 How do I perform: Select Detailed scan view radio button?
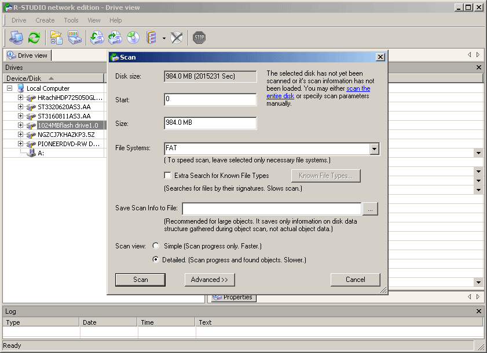pos(156,259)
